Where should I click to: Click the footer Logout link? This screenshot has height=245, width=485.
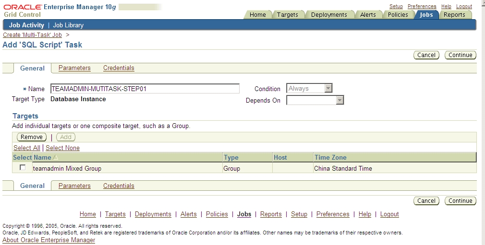(x=389, y=214)
